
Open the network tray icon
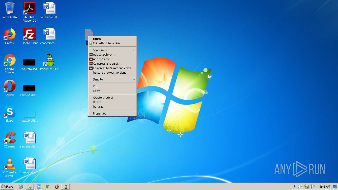point(307,187)
